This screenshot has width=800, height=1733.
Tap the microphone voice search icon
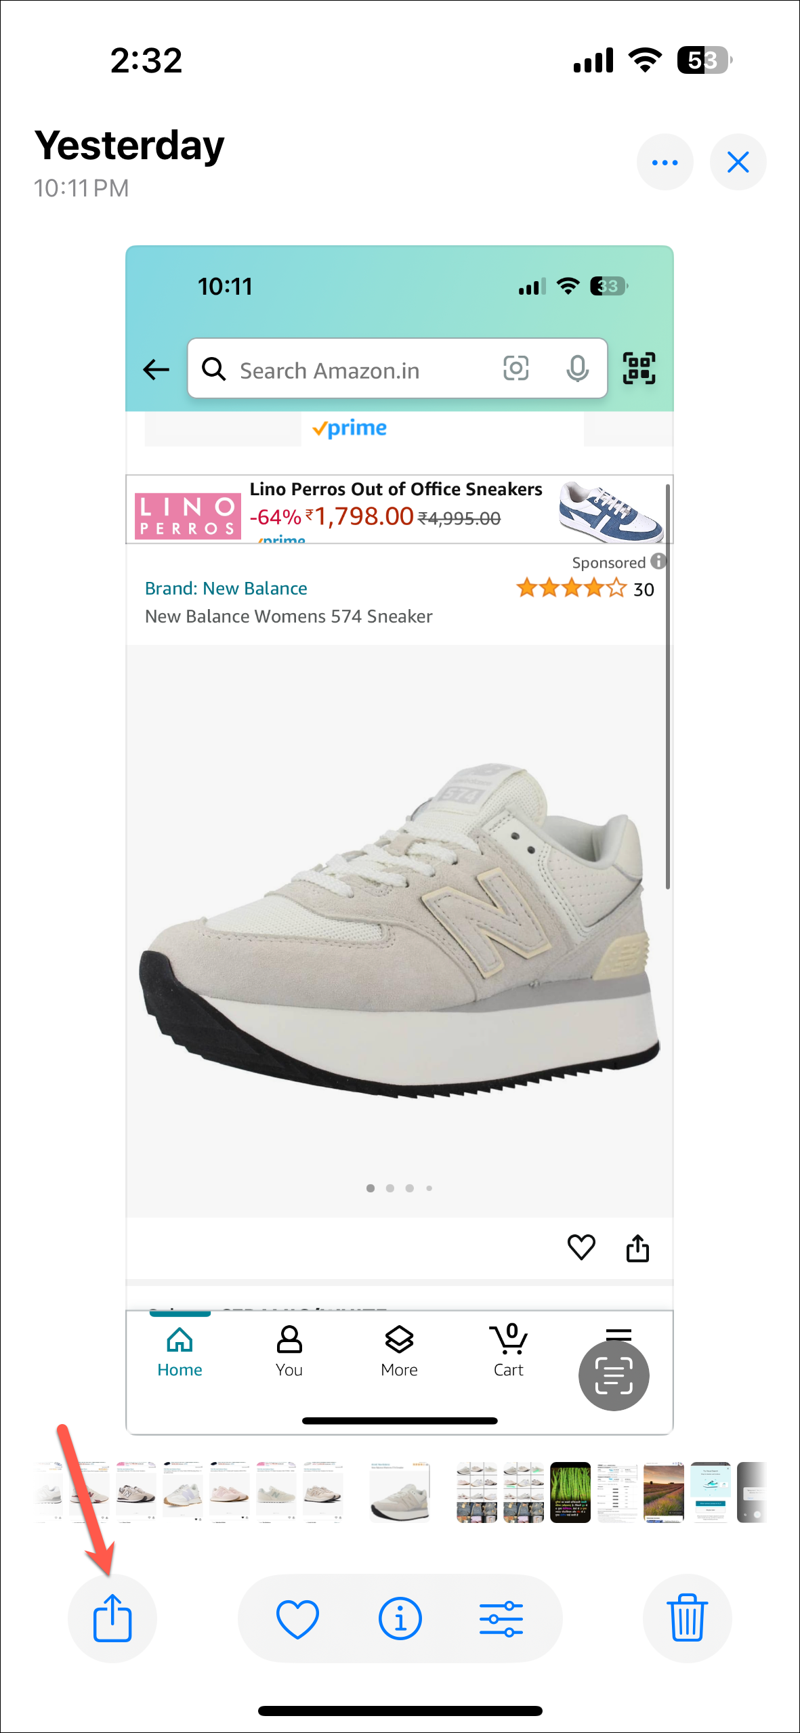(x=578, y=369)
